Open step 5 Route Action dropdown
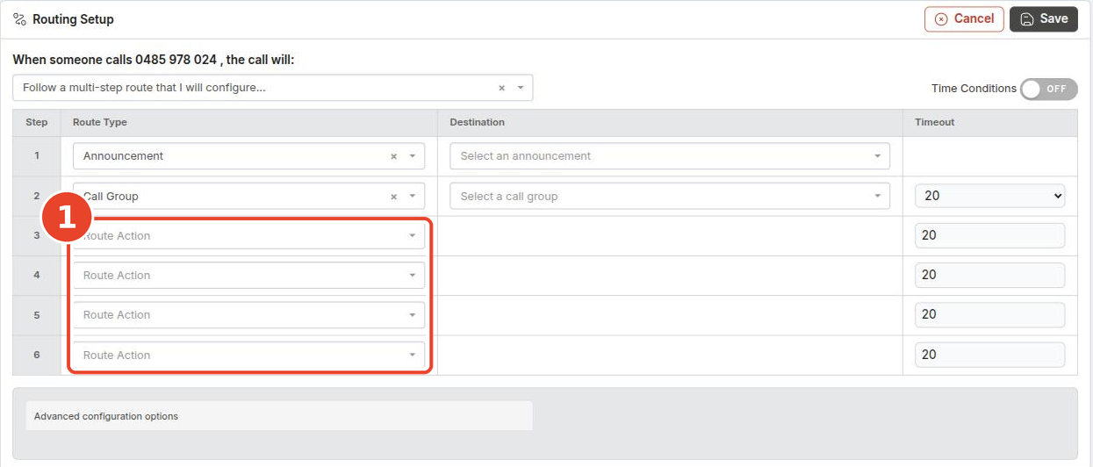The width and height of the screenshot is (1093, 467). click(249, 315)
